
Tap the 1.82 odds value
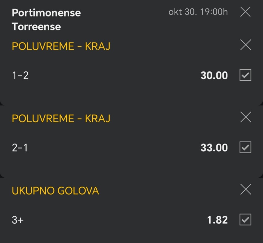point(217,220)
